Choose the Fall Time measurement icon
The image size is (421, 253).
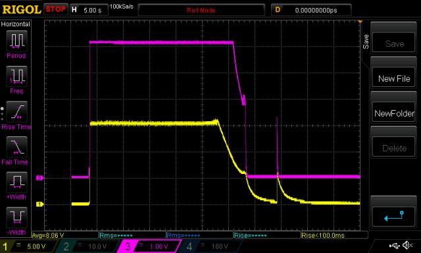[16, 147]
